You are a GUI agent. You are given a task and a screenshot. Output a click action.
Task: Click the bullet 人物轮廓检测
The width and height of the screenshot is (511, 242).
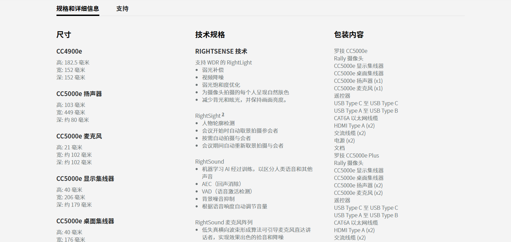pyautogui.click(x=218, y=123)
